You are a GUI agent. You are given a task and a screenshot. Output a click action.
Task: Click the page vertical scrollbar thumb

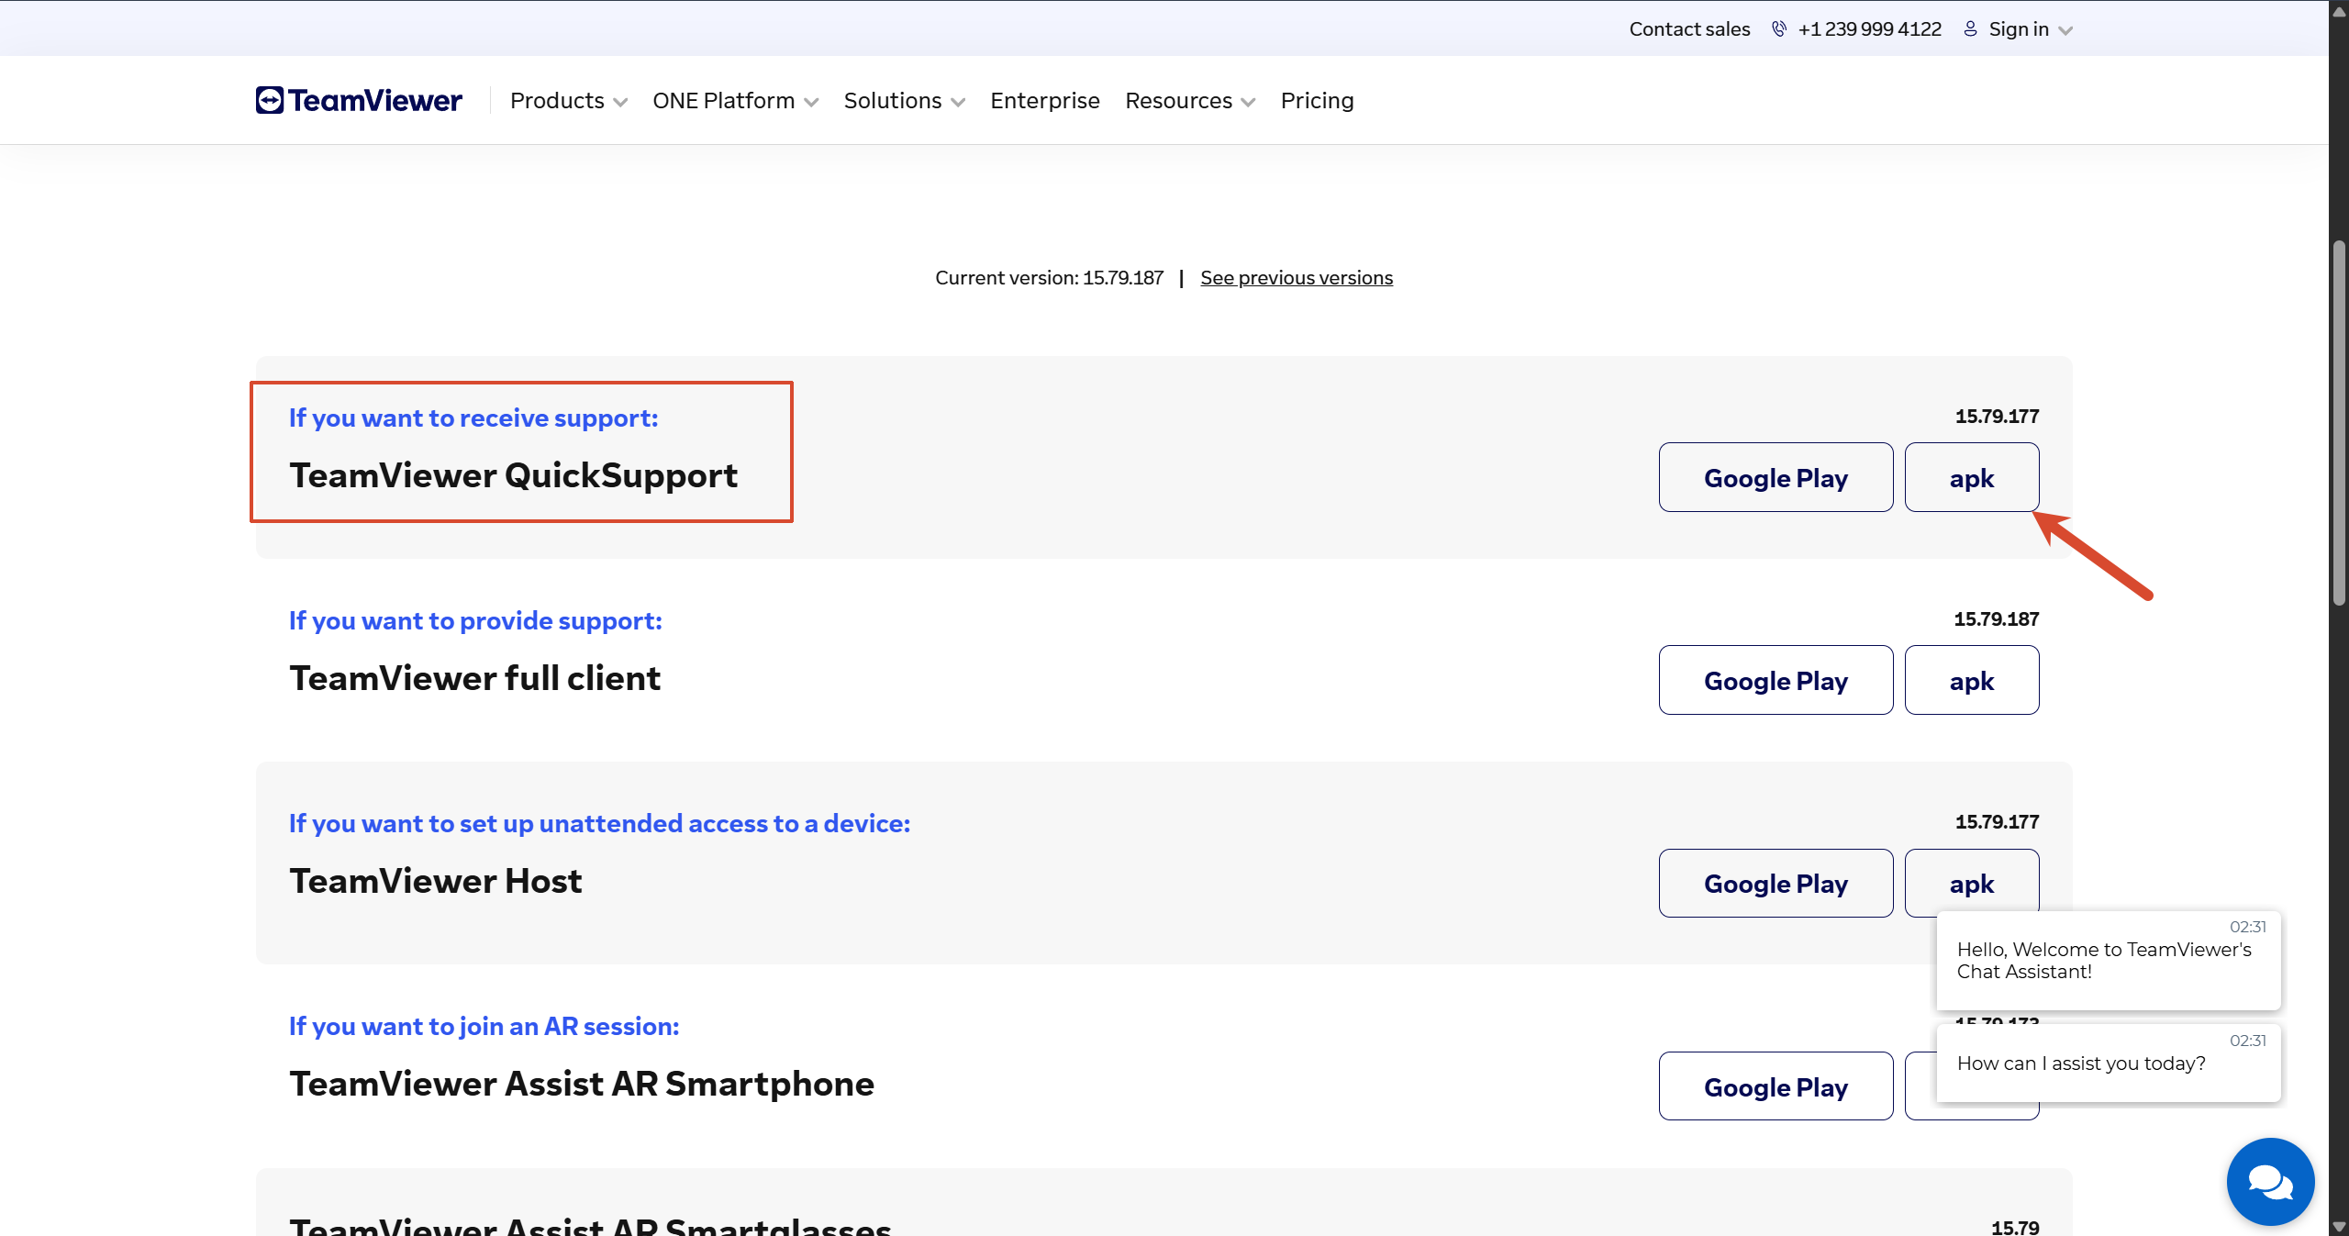click(x=2339, y=422)
